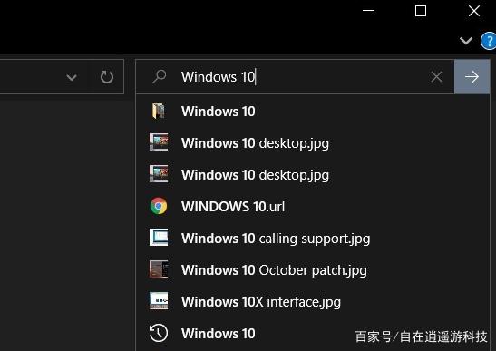The width and height of the screenshot is (496, 351).
Task: Click the history clock icon
Action: coord(159,333)
